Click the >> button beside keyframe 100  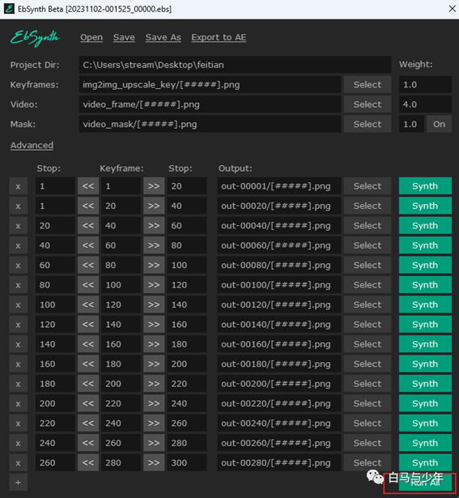154,285
